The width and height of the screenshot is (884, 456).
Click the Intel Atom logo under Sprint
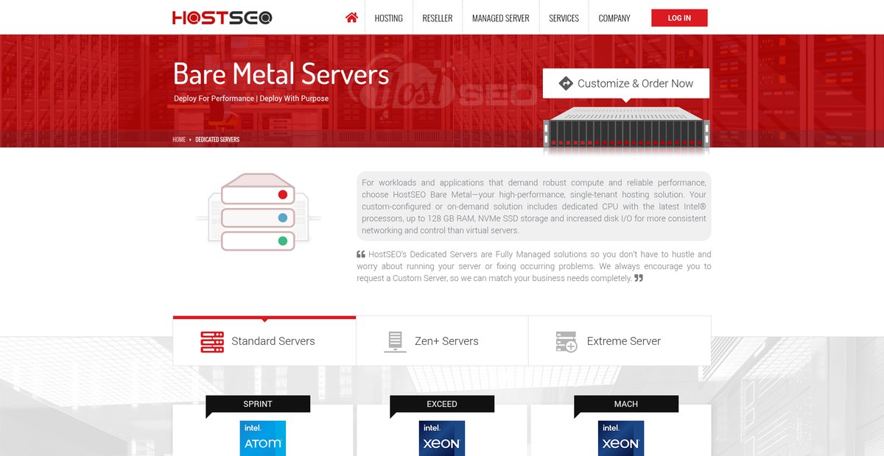tap(262, 438)
